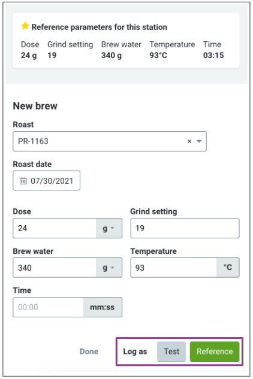Click the yellow star reference icon
This screenshot has width=253, height=379.
click(x=25, y=26)
